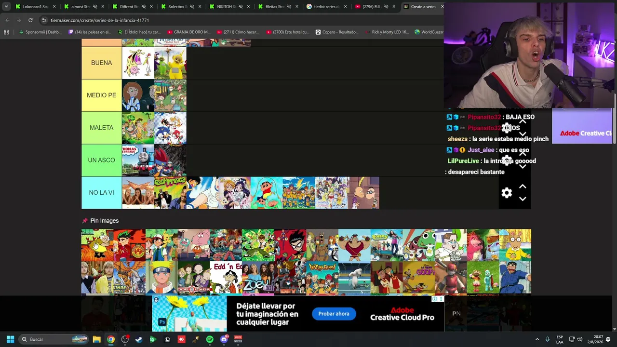Unmute the Solecitox tab speaker icon
The image size is (617, 347).
(191, 7)
